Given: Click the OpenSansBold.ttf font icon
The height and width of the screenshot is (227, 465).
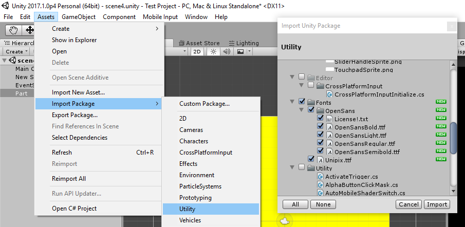Looking at the screenshot, I should point(329,127).
